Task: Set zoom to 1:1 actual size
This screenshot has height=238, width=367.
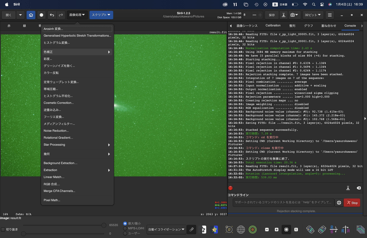Action: coord(296,229)
